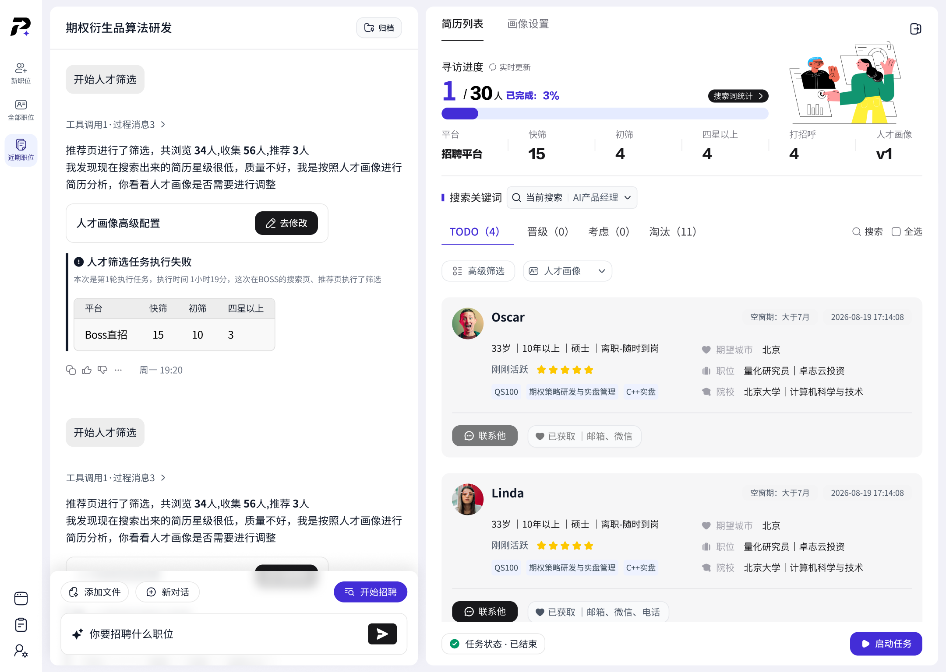The image size is (946, 672).
Task: Expand the first 工具调用1·过程消息3 chevron
Action: point(163,125)
